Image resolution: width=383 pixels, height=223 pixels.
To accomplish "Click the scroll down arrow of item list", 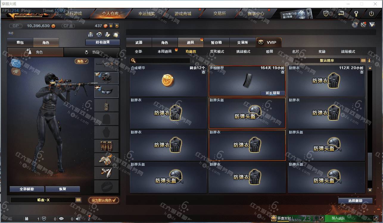I will pyautogui.click(x=370, y=190).
